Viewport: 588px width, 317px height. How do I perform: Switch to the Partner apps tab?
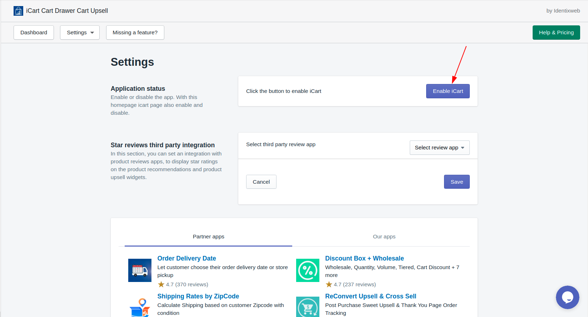coord(209,237)
